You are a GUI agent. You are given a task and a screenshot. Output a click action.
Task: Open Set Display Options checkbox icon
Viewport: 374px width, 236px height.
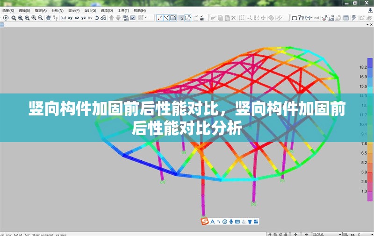[x=133, y=18]
